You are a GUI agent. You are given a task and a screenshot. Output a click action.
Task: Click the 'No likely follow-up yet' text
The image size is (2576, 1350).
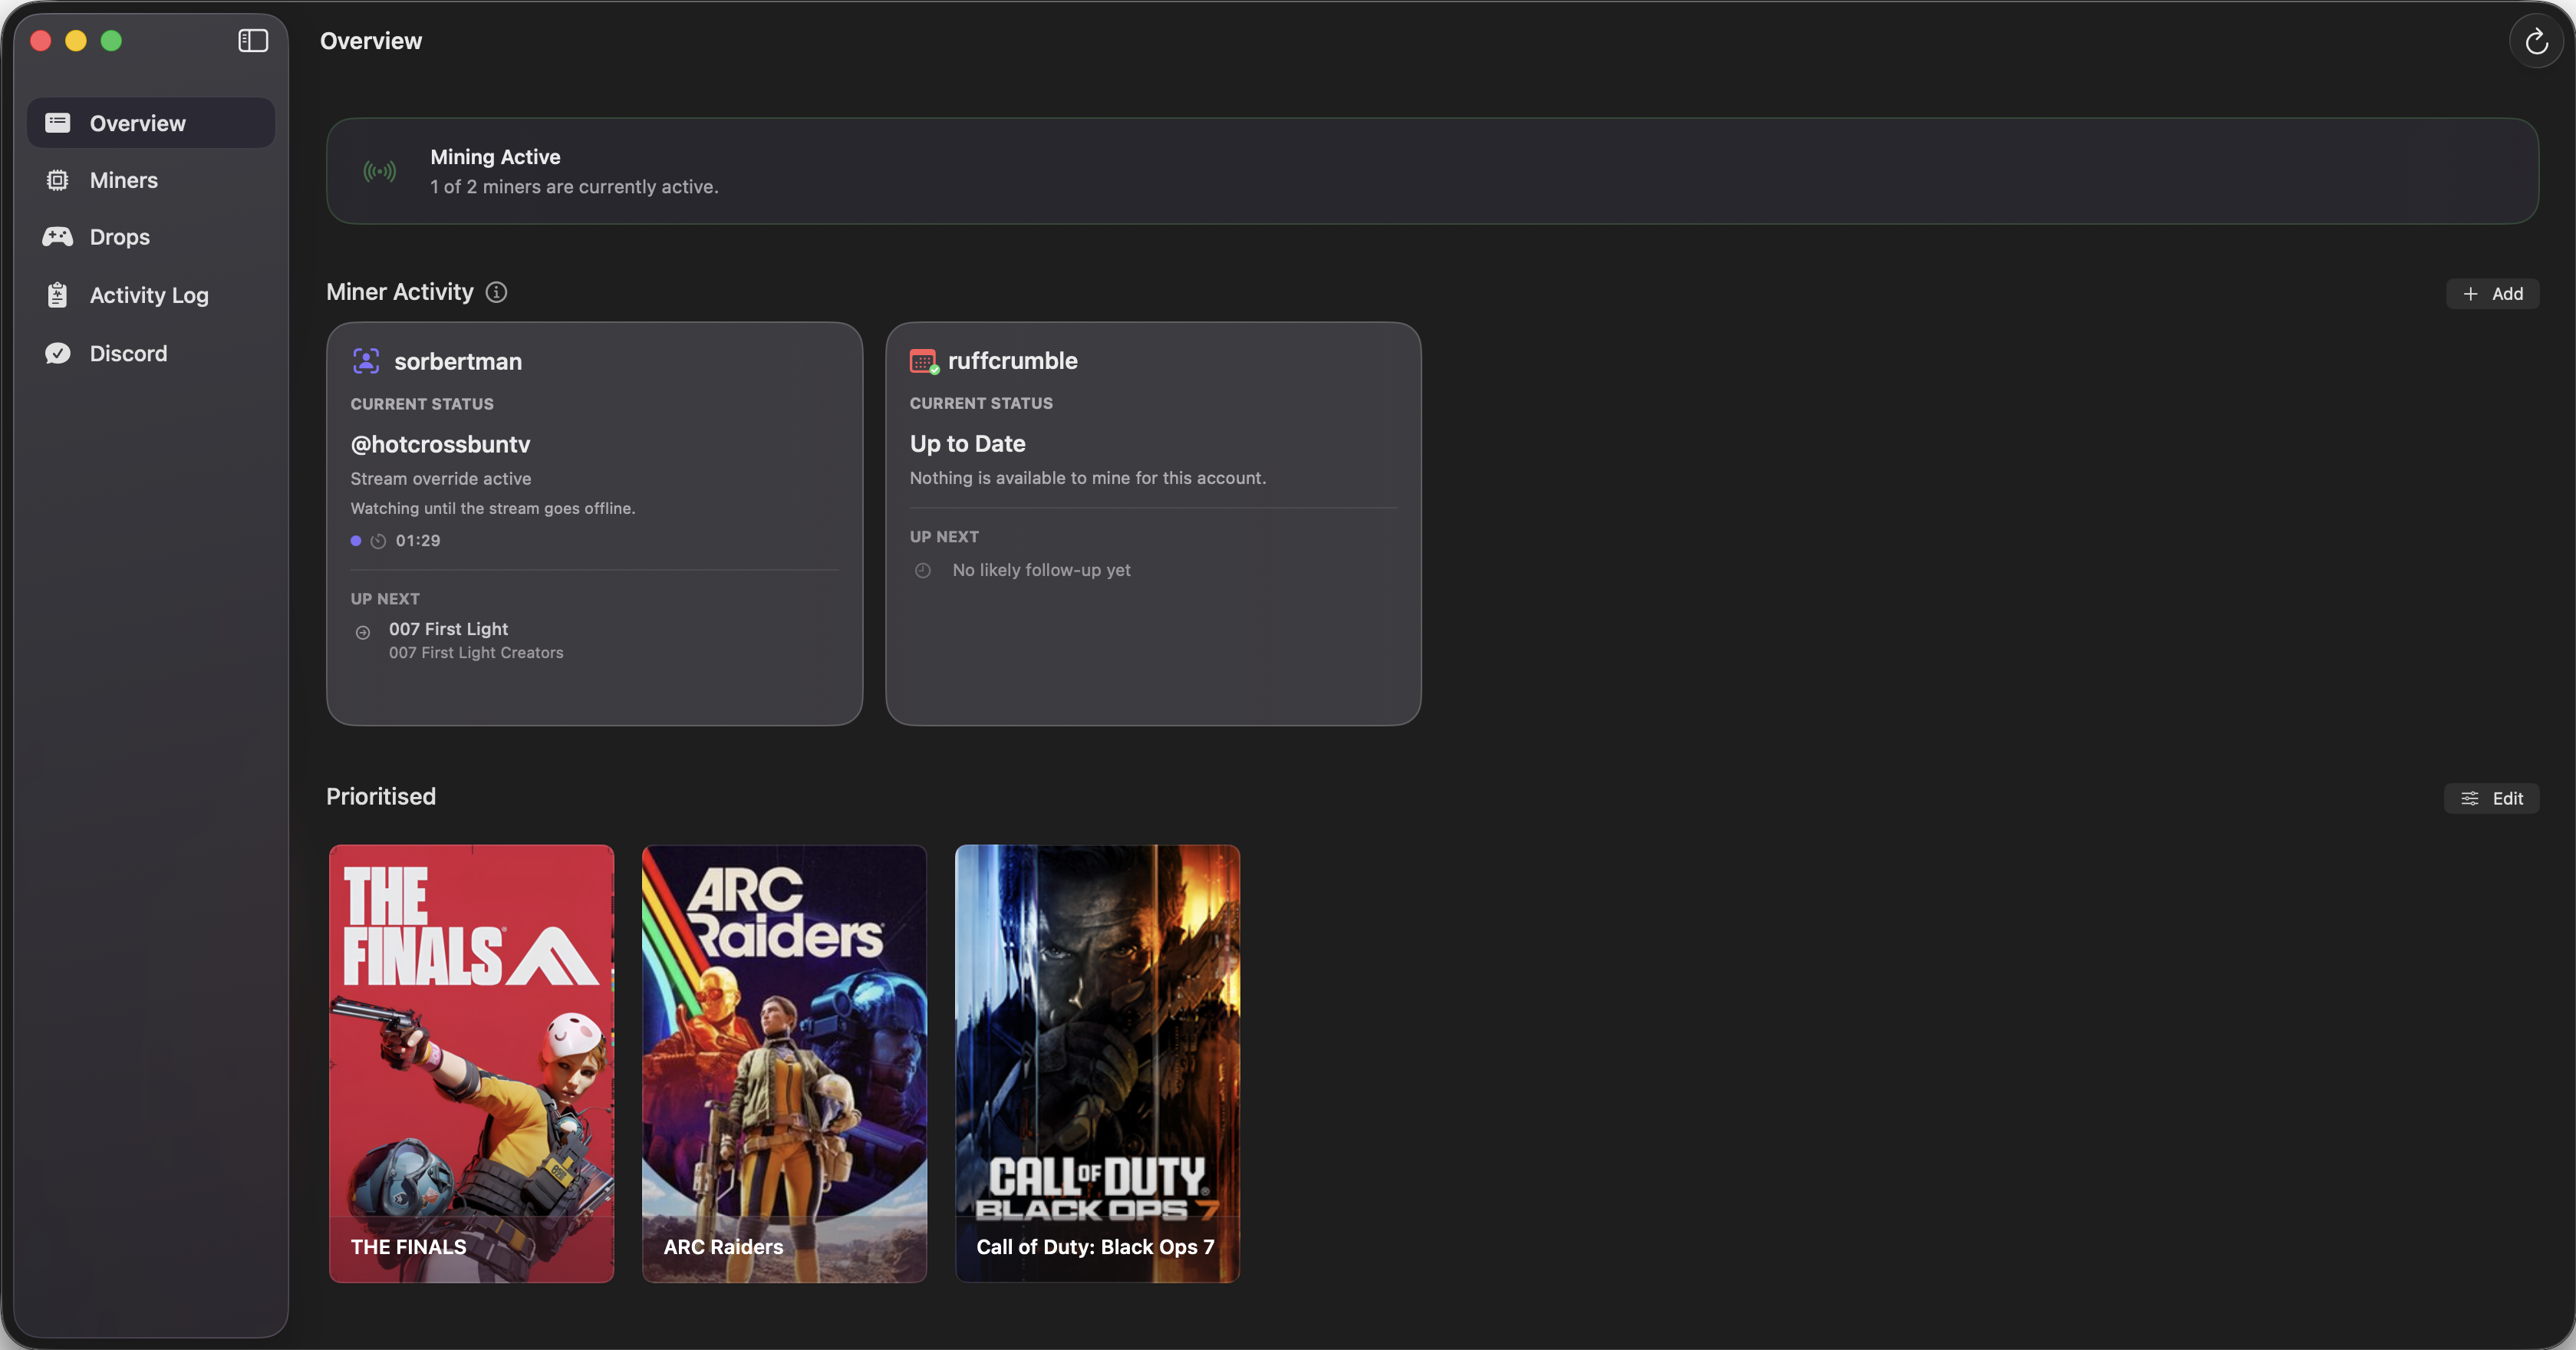(x=1041, y=570)
